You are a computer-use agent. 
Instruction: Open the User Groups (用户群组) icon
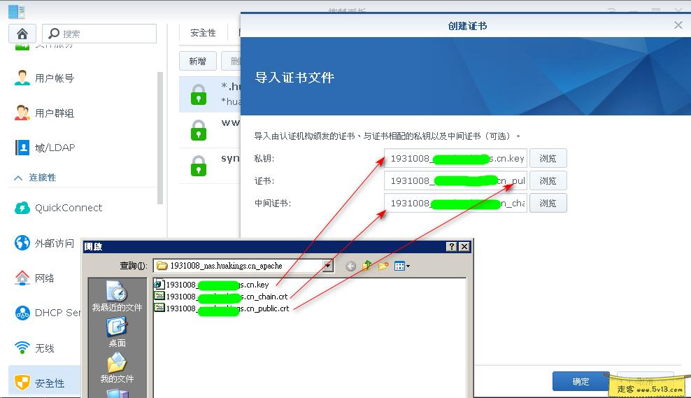(22, 113)
